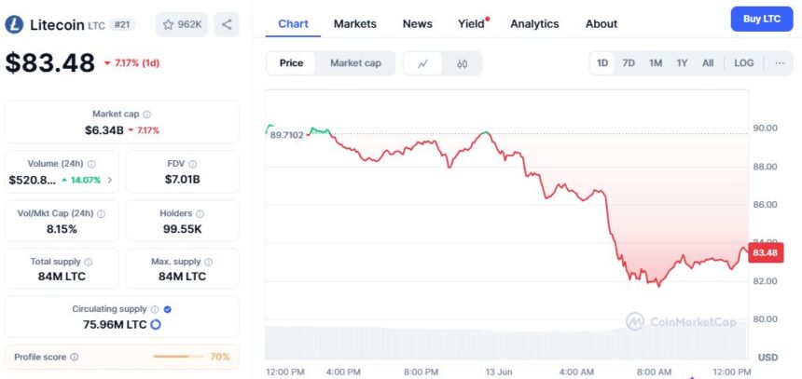Click the share icon button

pyautogui.click(x=227, y=24)
